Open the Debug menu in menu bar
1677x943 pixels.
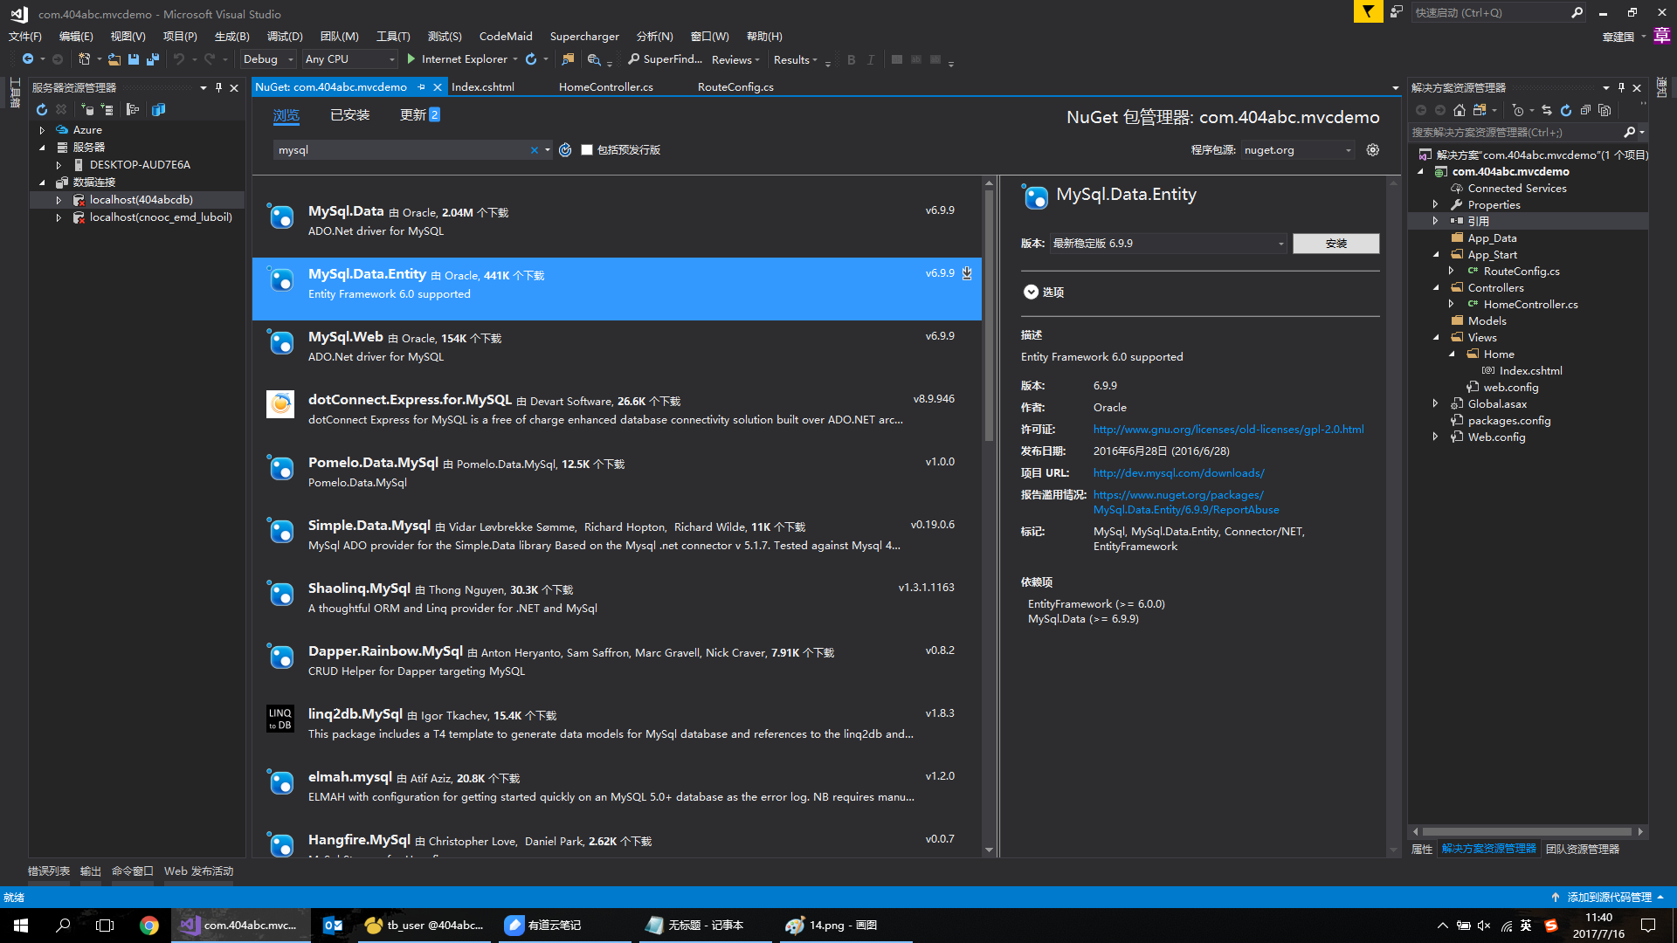pos(285,36)
